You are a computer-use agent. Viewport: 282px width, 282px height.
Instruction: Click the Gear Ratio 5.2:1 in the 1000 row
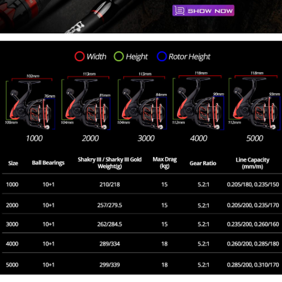[x=204, y=184]
